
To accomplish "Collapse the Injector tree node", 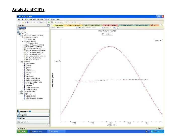I will pyautogui.click(x=23, y=41).
